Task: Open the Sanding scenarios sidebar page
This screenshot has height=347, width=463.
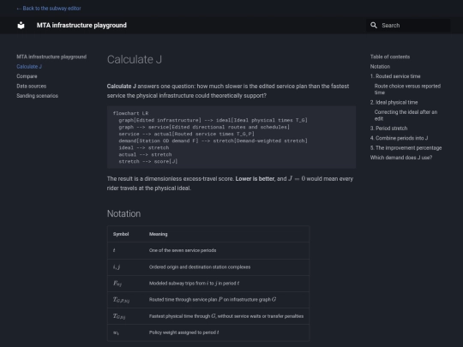Action: [x=37, y=96]
